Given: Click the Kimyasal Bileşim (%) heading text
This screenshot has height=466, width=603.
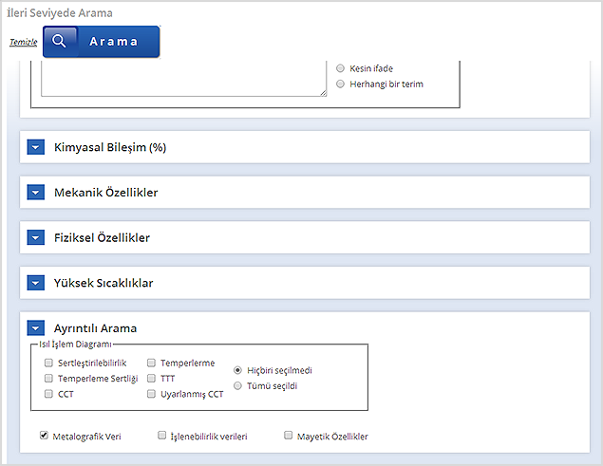Looking at the screenshot, I should tap(110, 147).
